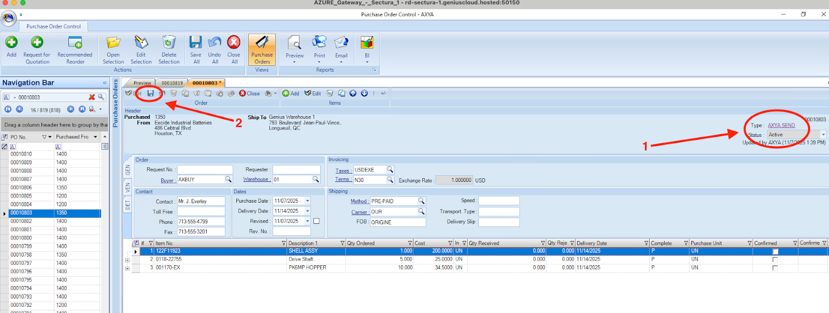
Task: Open the Recommended Reorder tool
Action: tap(75, 42)
